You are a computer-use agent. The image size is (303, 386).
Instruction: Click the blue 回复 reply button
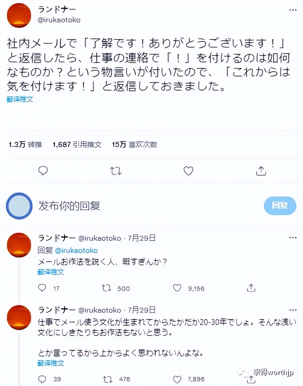(x=280, y=206)
